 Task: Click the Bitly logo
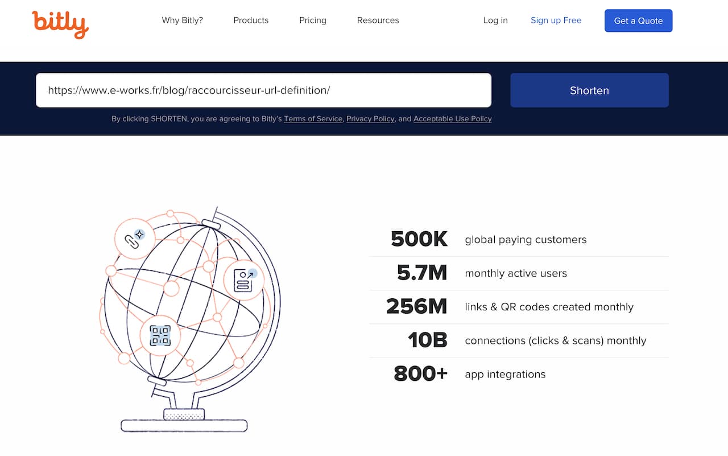60,24
